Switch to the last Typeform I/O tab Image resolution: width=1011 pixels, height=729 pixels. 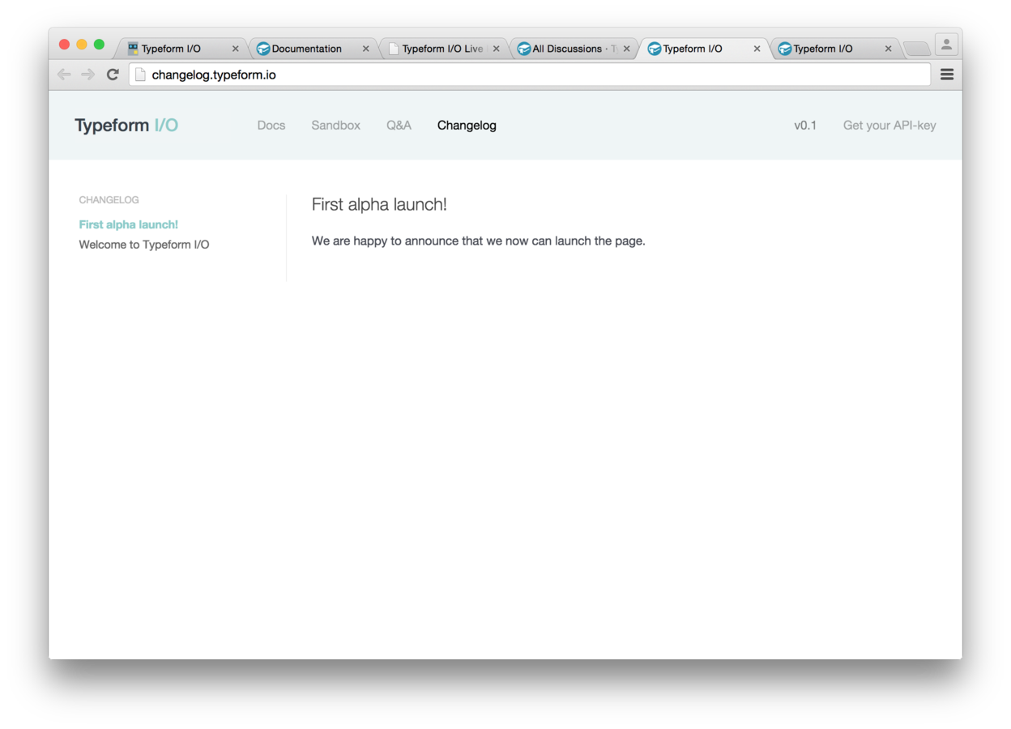834,49
